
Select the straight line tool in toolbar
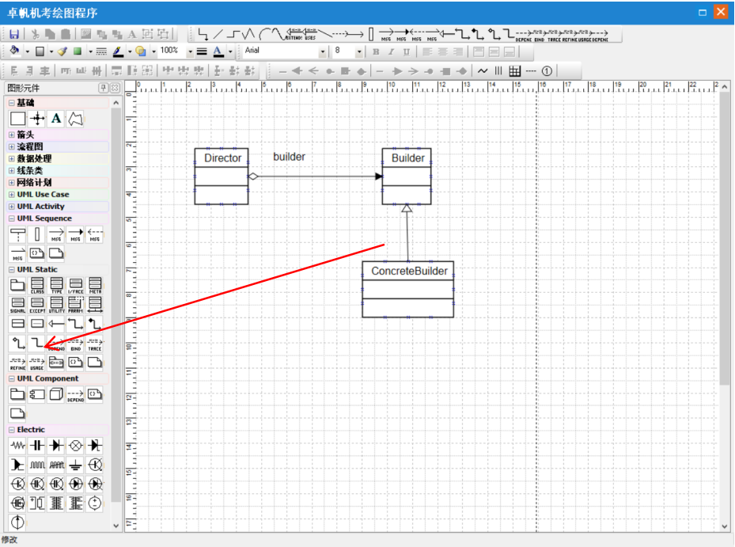click(x=218, y=34)
